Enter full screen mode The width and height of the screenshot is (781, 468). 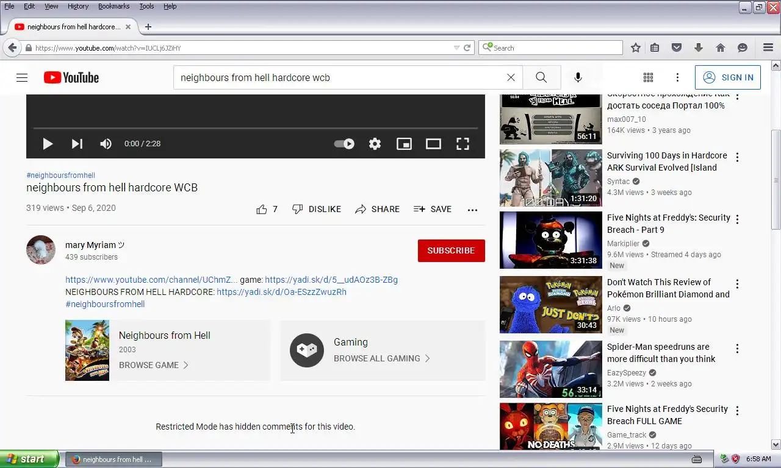coord(462,144)
